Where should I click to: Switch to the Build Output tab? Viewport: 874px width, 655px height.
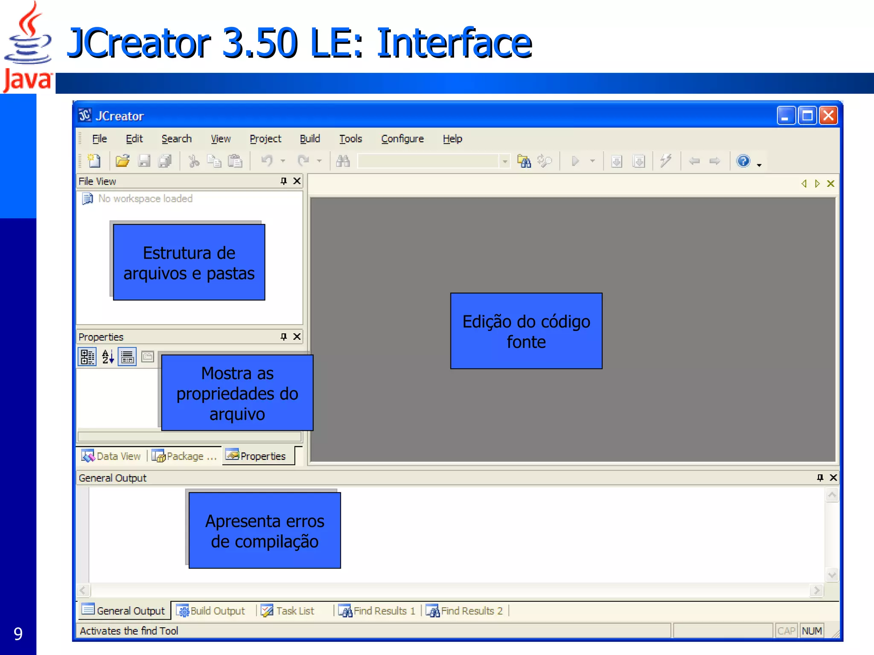[x=211, y=611]
